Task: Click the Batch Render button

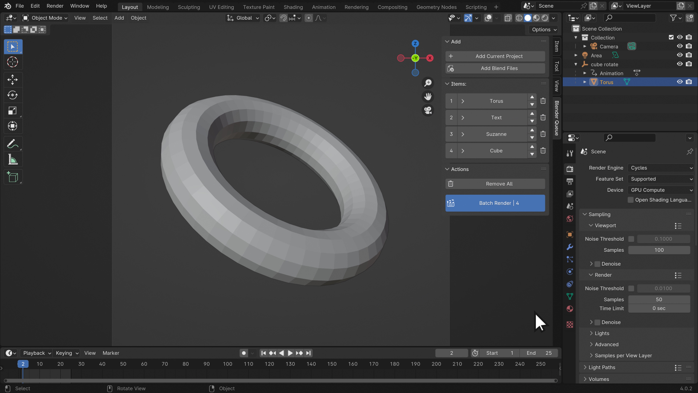Action: click(x=495, y=203)
